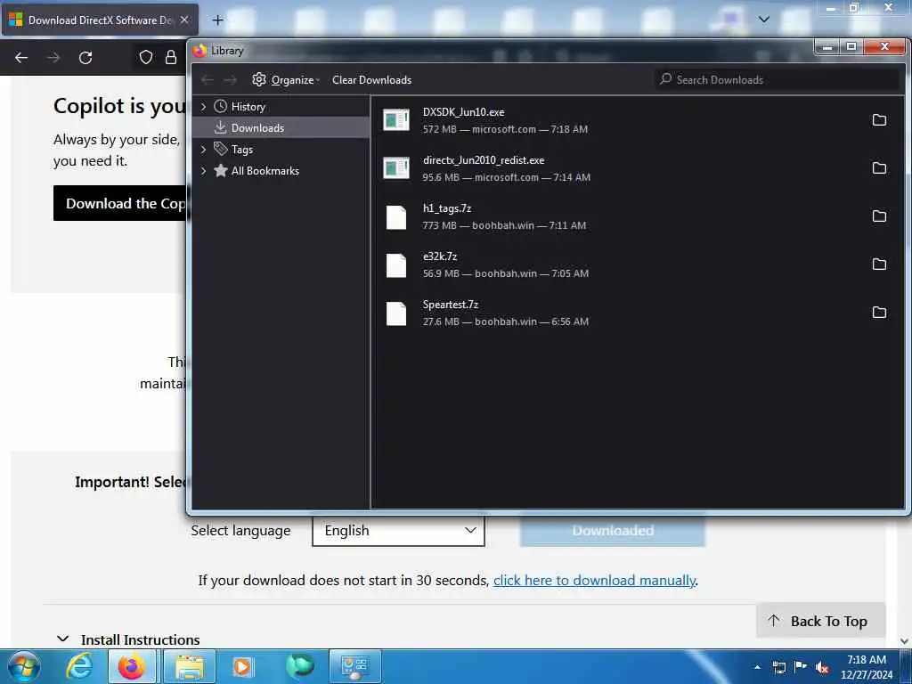Click the green globe taskbar icon
The width and height of the screenshot is (912, 684).
tap(299, 666)
